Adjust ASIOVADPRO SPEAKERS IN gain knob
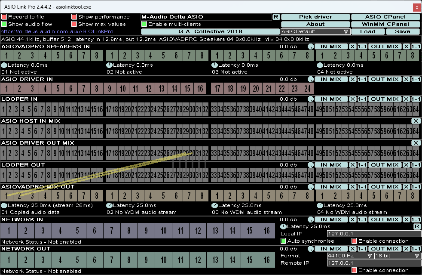422x275 pixels. pyautogui.click(x=311, y=46)
